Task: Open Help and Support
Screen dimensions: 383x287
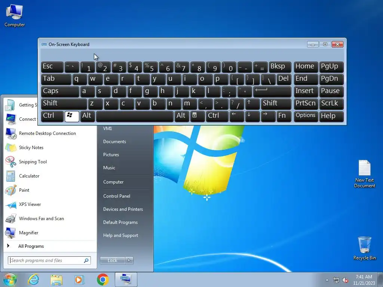Action: pyautogui.click(x=125, y=236)
